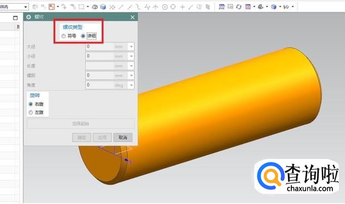Choose 左旋 rotation direction

[x=31, y=112]
